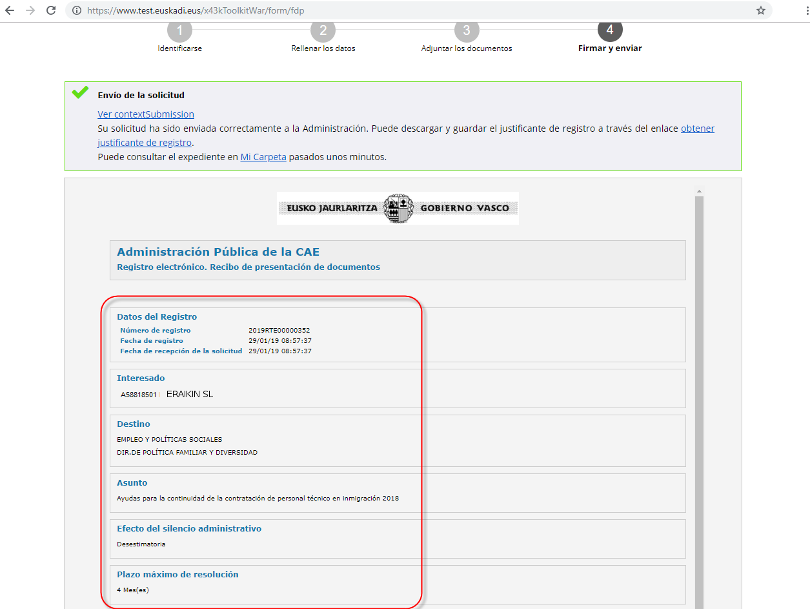
Task: Click the browser back arrow
Action: (10, 10)
